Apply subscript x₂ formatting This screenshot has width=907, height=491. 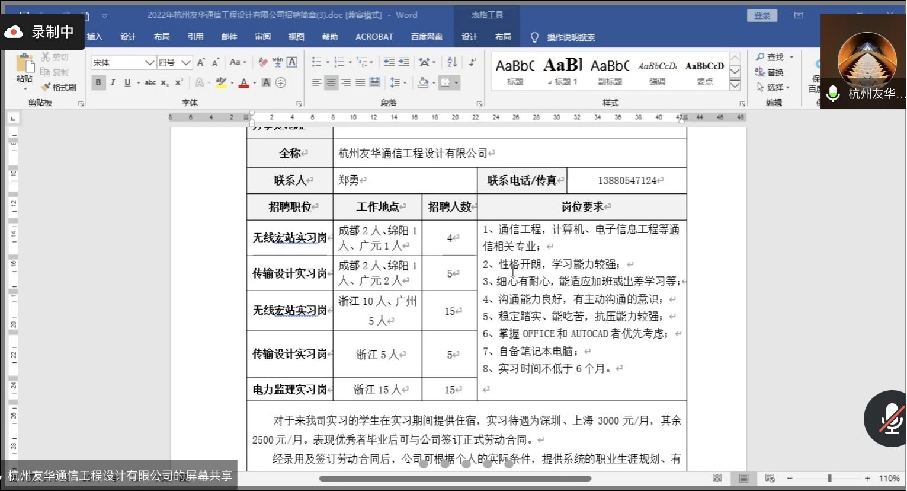[165, 82]
